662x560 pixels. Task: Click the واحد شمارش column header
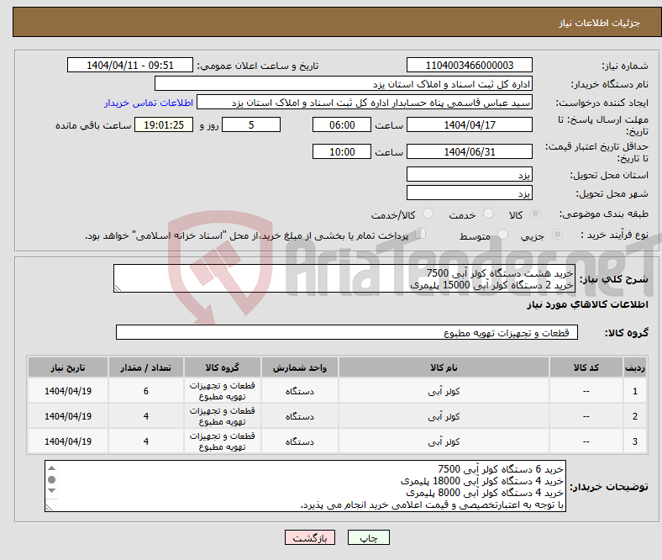click(x=300, y=367)
